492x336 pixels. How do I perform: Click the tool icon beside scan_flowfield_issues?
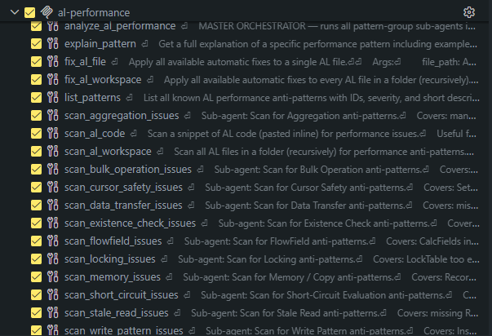(x=53, y=241)
